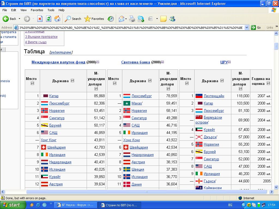Toggle sorting on the Година на оценка column
279x209 pixels.
click(x=268, y=84)
